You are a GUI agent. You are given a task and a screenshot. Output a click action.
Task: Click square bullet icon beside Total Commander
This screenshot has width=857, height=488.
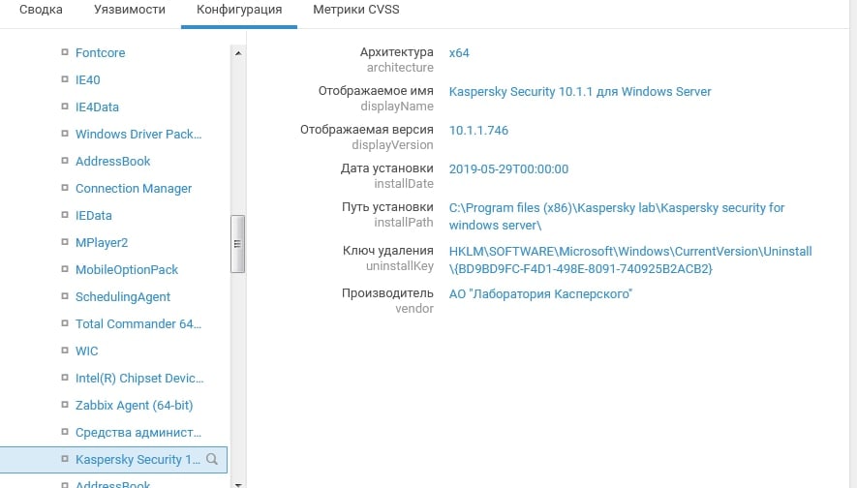(x=65, y=323)
